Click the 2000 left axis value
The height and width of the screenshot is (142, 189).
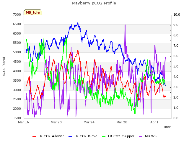tap(17, 109)
